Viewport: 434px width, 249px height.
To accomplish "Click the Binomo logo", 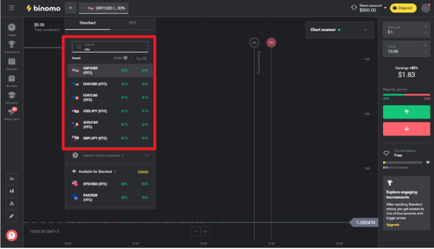I will tap(43, 8).
